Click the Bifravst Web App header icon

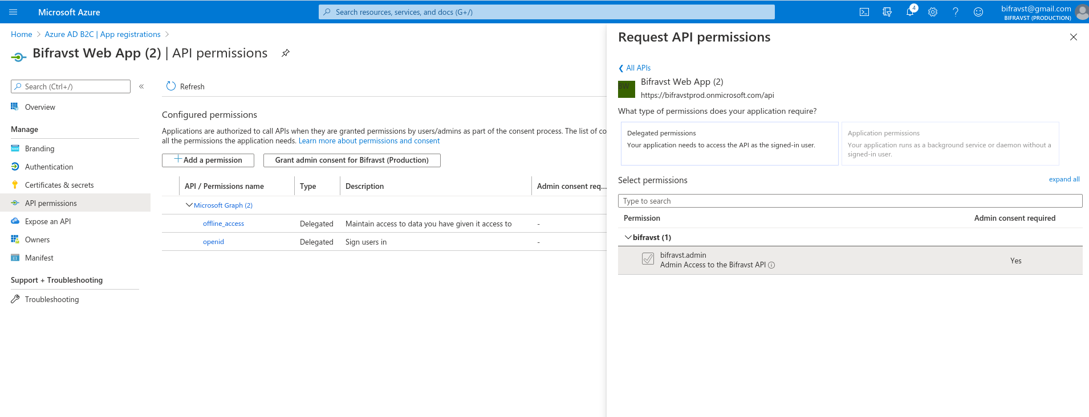[19, 57]
